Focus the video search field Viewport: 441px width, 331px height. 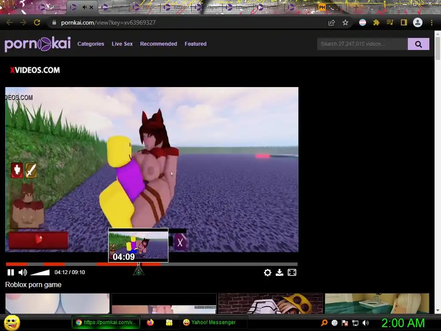click(x=362, y=44)
